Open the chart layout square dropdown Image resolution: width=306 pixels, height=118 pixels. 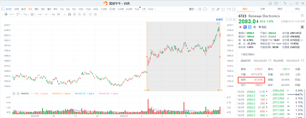point(206,9)
